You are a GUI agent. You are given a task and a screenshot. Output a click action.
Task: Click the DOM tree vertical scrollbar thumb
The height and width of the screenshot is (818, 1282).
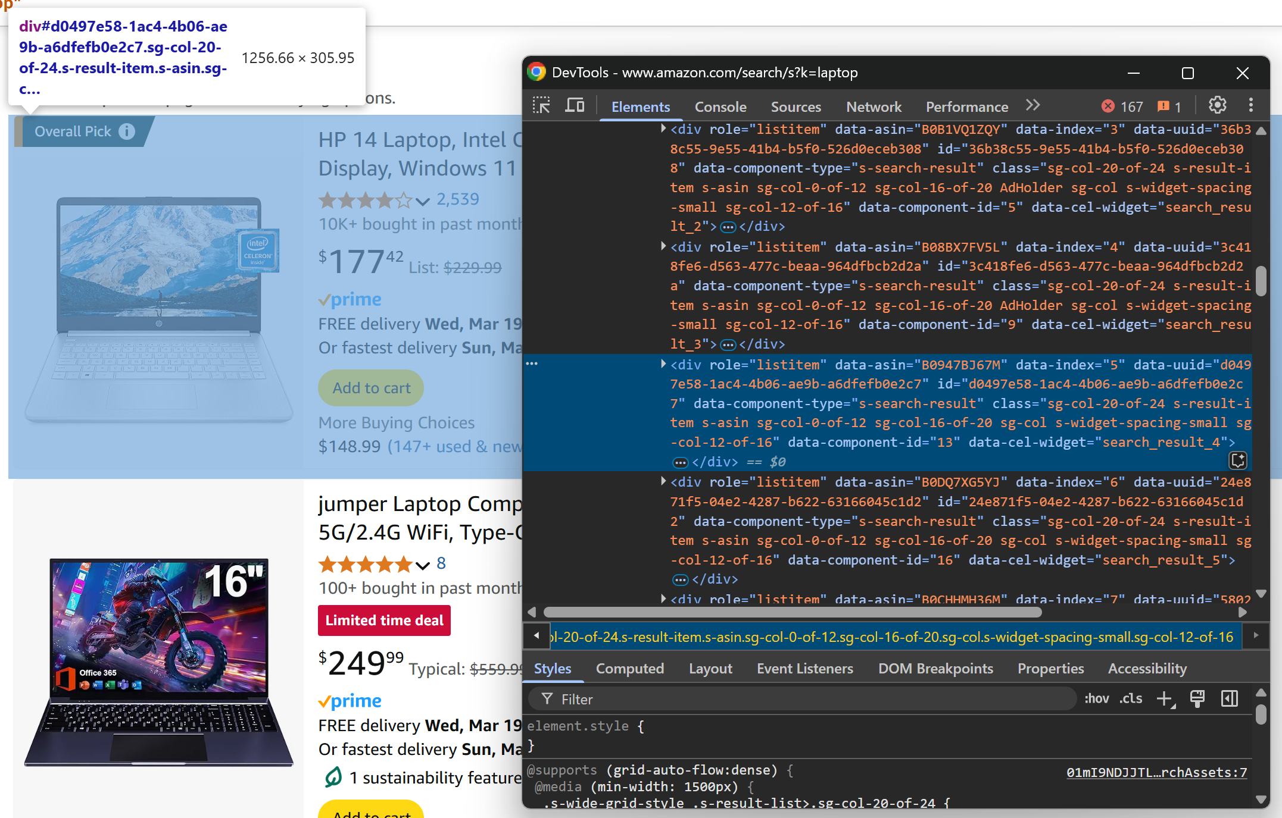click(x=1261, y=280)
